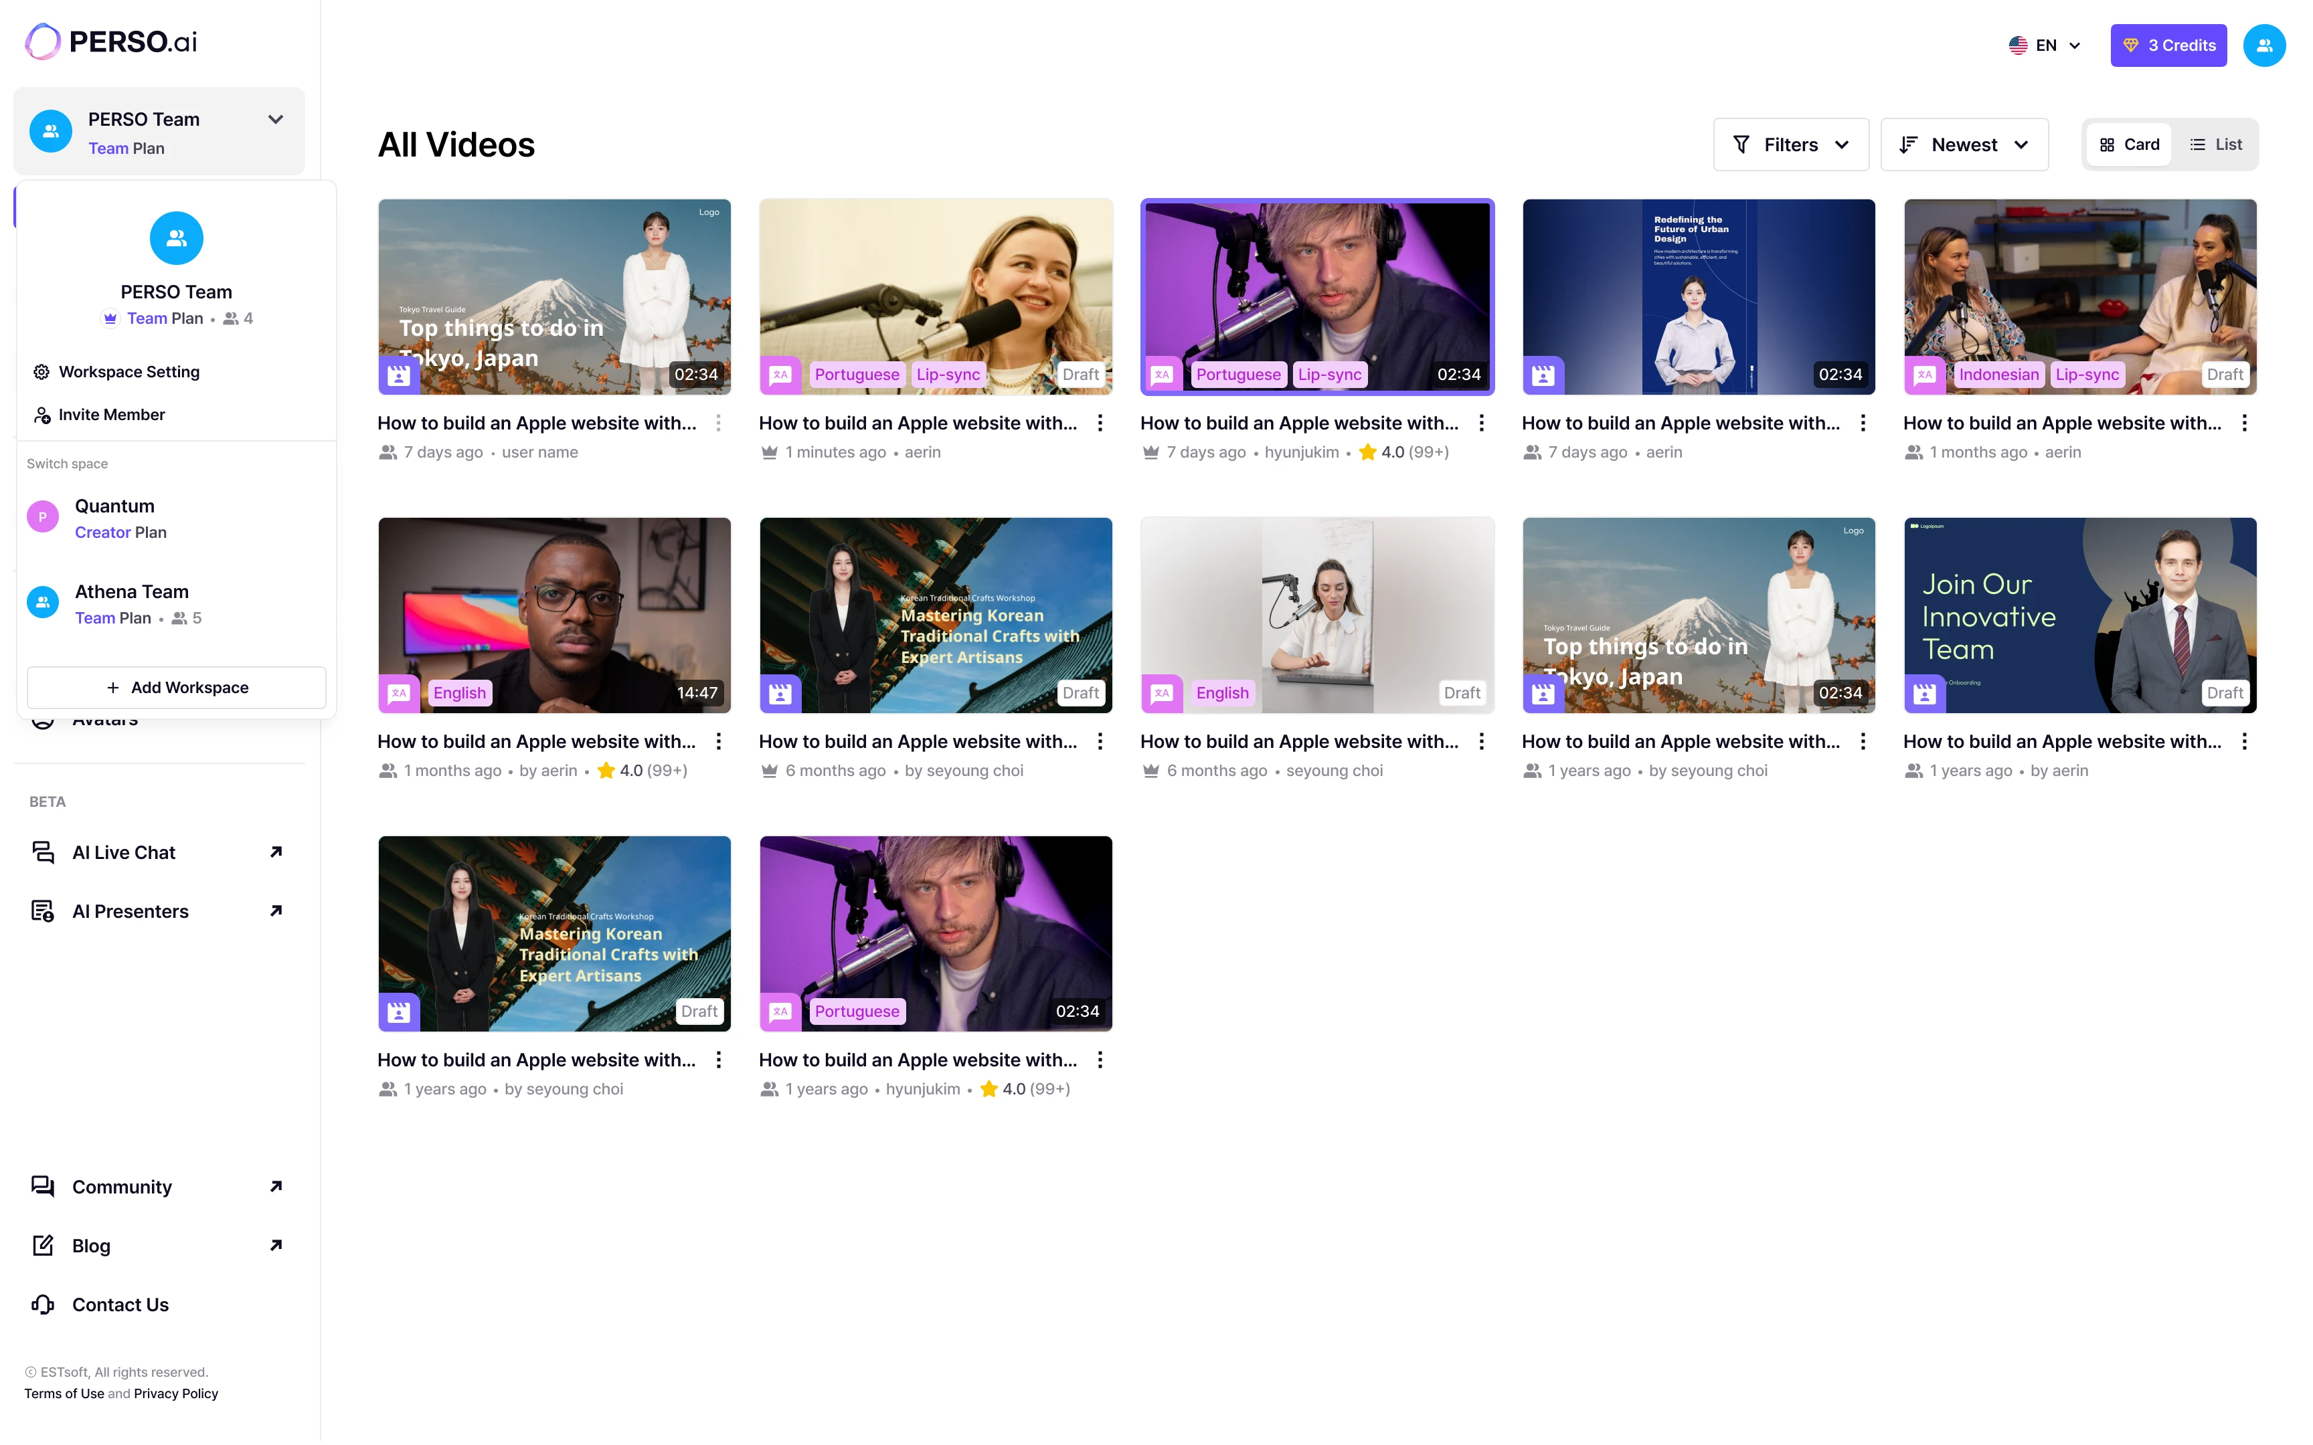The height and width of the screenshot is (1445, 2313).
Task: Open the Tokyo Japan thumbnail from 7 days ago
Action: (554, 297)
